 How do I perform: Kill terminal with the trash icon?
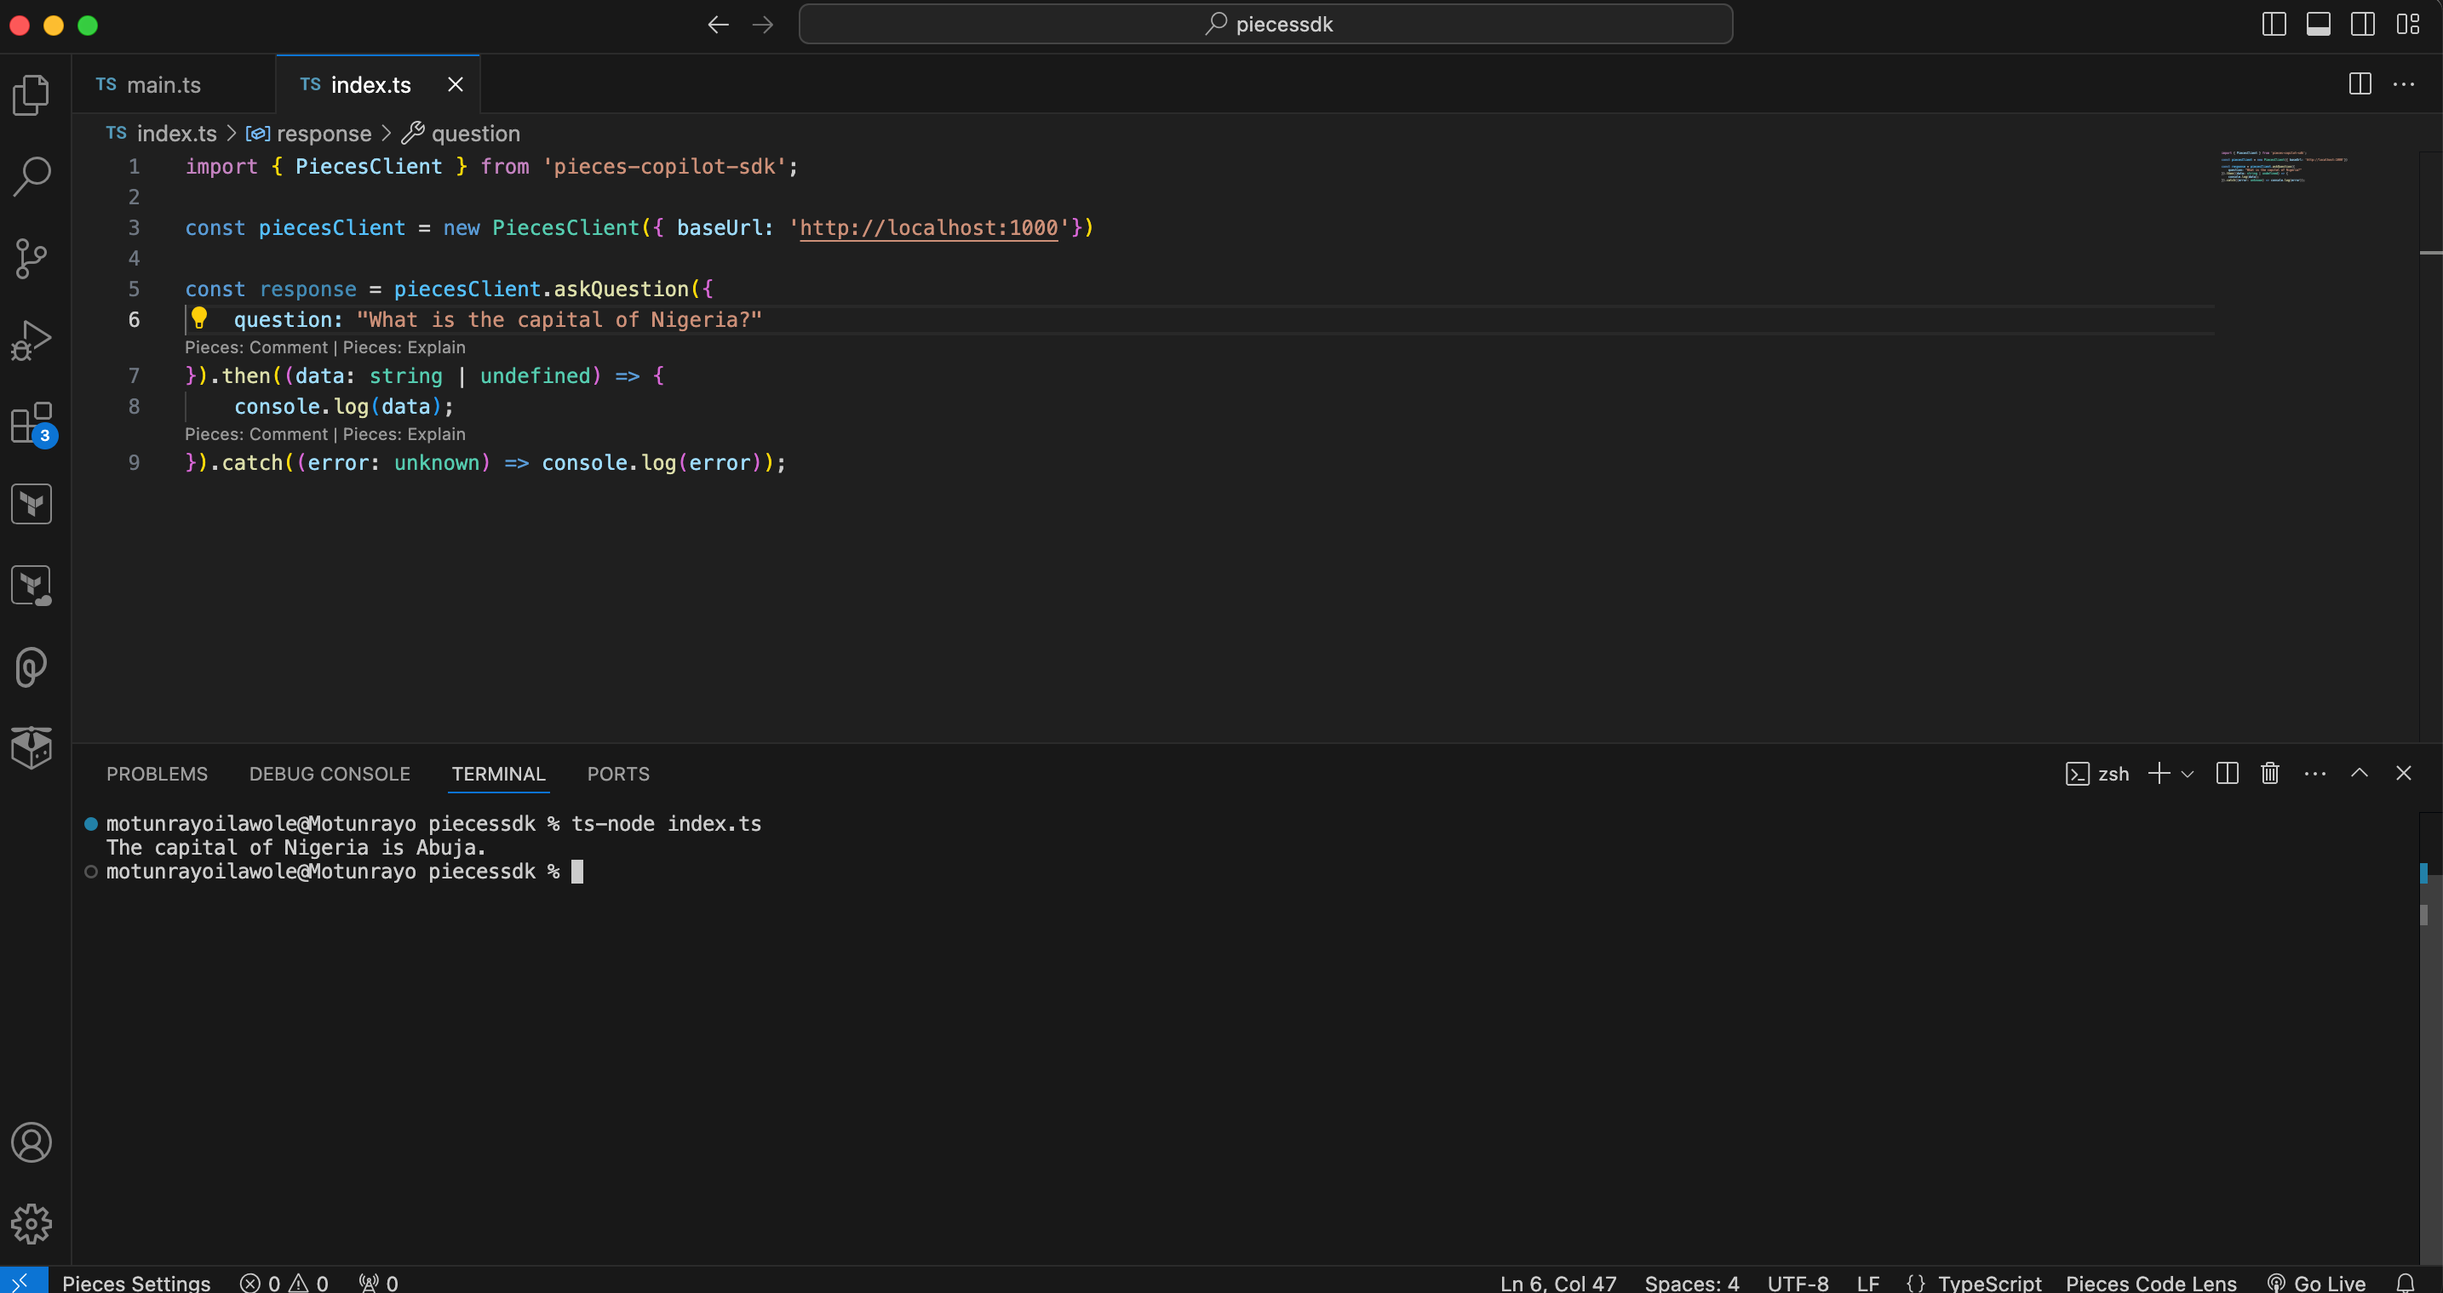[2269, 774]
